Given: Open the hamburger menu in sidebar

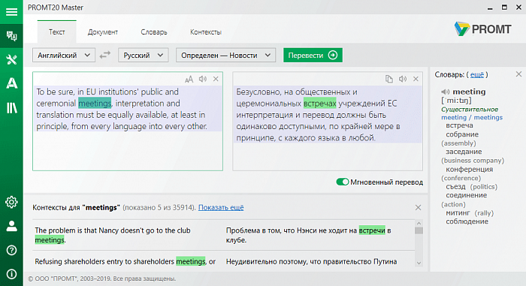Looking at the screenshot, I should pos(11,12).
